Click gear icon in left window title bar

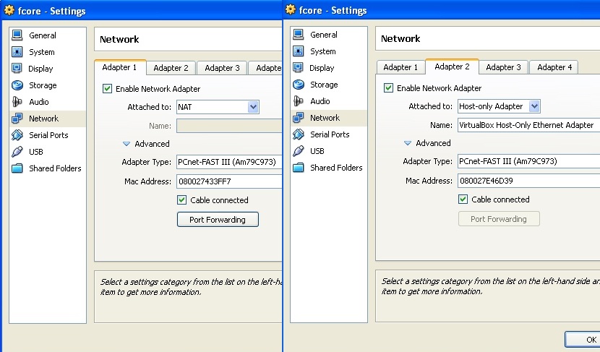coord(9,10)
